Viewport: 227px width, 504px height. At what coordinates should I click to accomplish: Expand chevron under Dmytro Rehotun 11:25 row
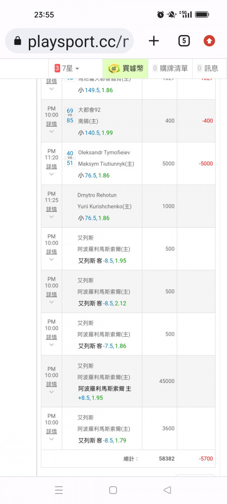click(x=51, y=217)
